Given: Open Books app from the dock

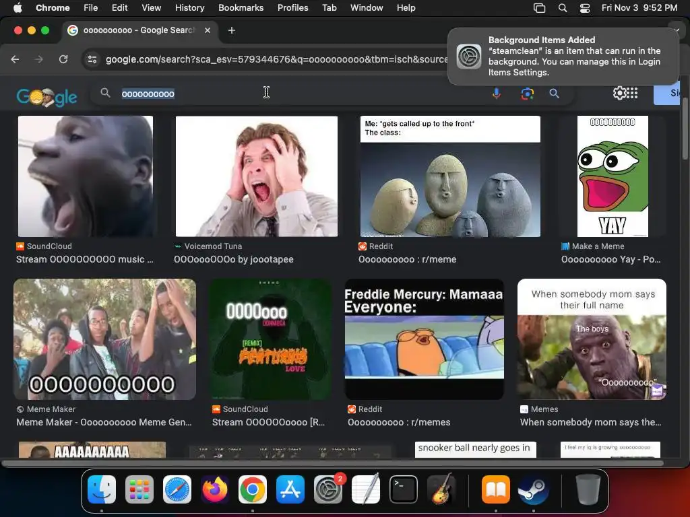Looking at the screenshot, I should coord(496,489).
